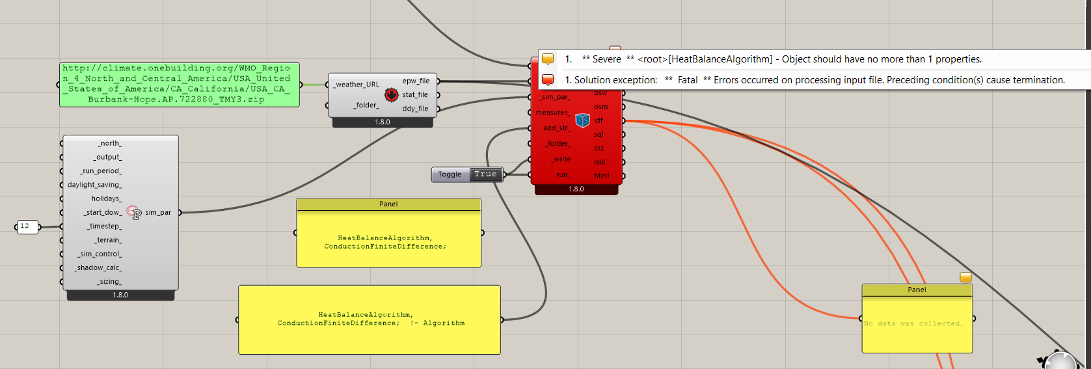This screenshot has height=369, width=1091.
Task: Click the html output on red component
Action: pyautogui.click(x=602, y=176)
